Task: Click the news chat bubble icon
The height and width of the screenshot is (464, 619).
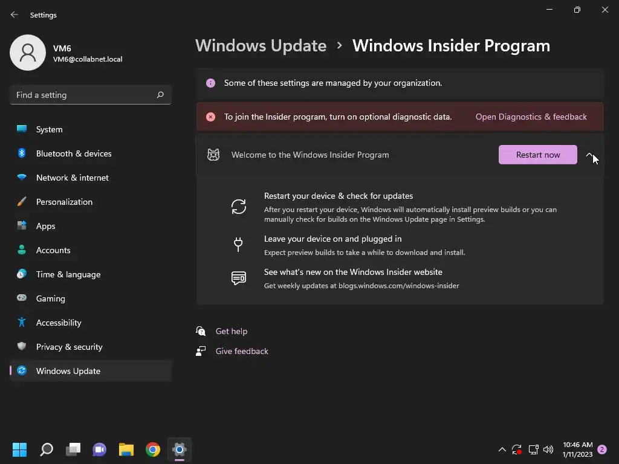Action: [x=238, y=278]
